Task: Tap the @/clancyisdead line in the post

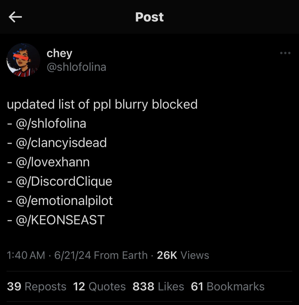Action: click(x=57, y=143)
